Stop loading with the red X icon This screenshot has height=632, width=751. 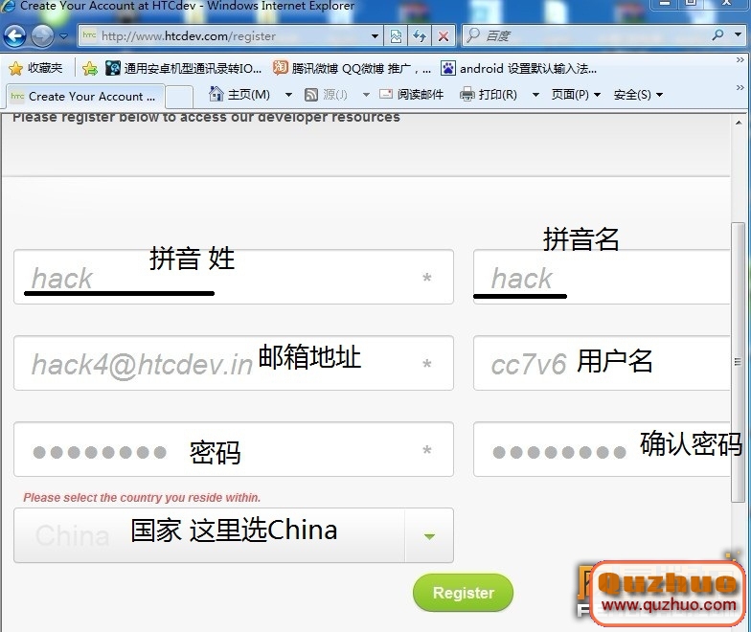pyautogui.click(x=444, y=36)
